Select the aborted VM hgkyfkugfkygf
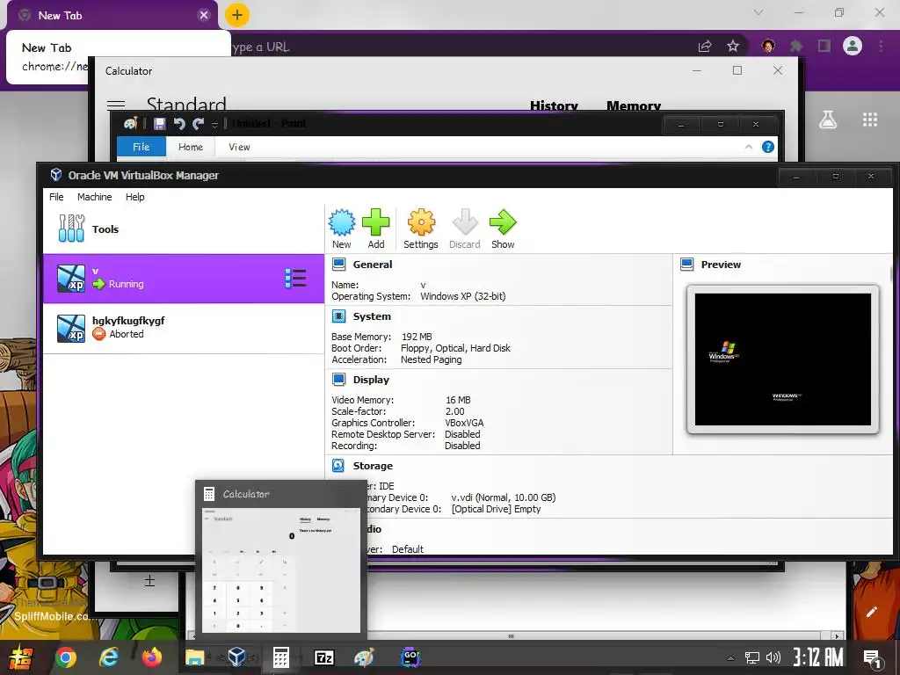Viewport: 900px width, 675px height. (x=184, y=328)
